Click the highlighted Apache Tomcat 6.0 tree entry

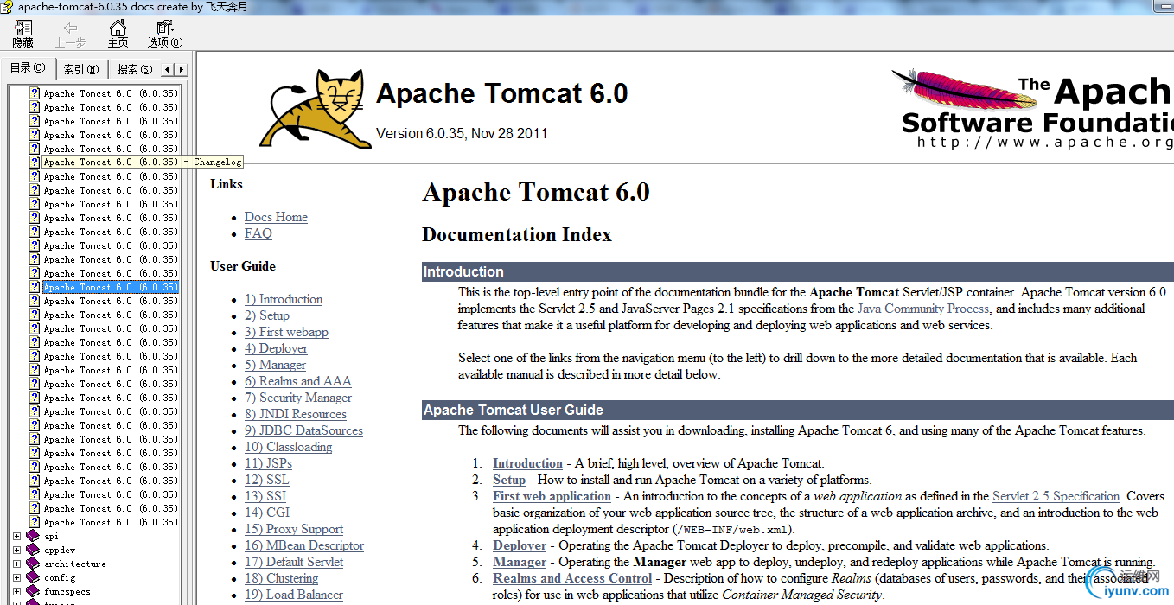click(111, 287)
